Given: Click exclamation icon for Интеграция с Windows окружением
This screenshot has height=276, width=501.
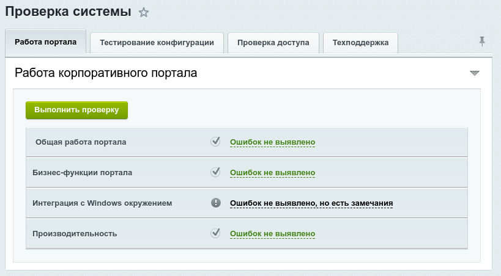Looking at the screenshot, I should 216,203.
